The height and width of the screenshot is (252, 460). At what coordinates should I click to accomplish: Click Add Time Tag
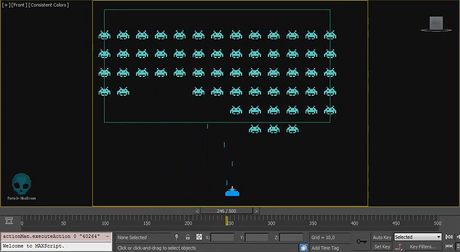point(325,247)
